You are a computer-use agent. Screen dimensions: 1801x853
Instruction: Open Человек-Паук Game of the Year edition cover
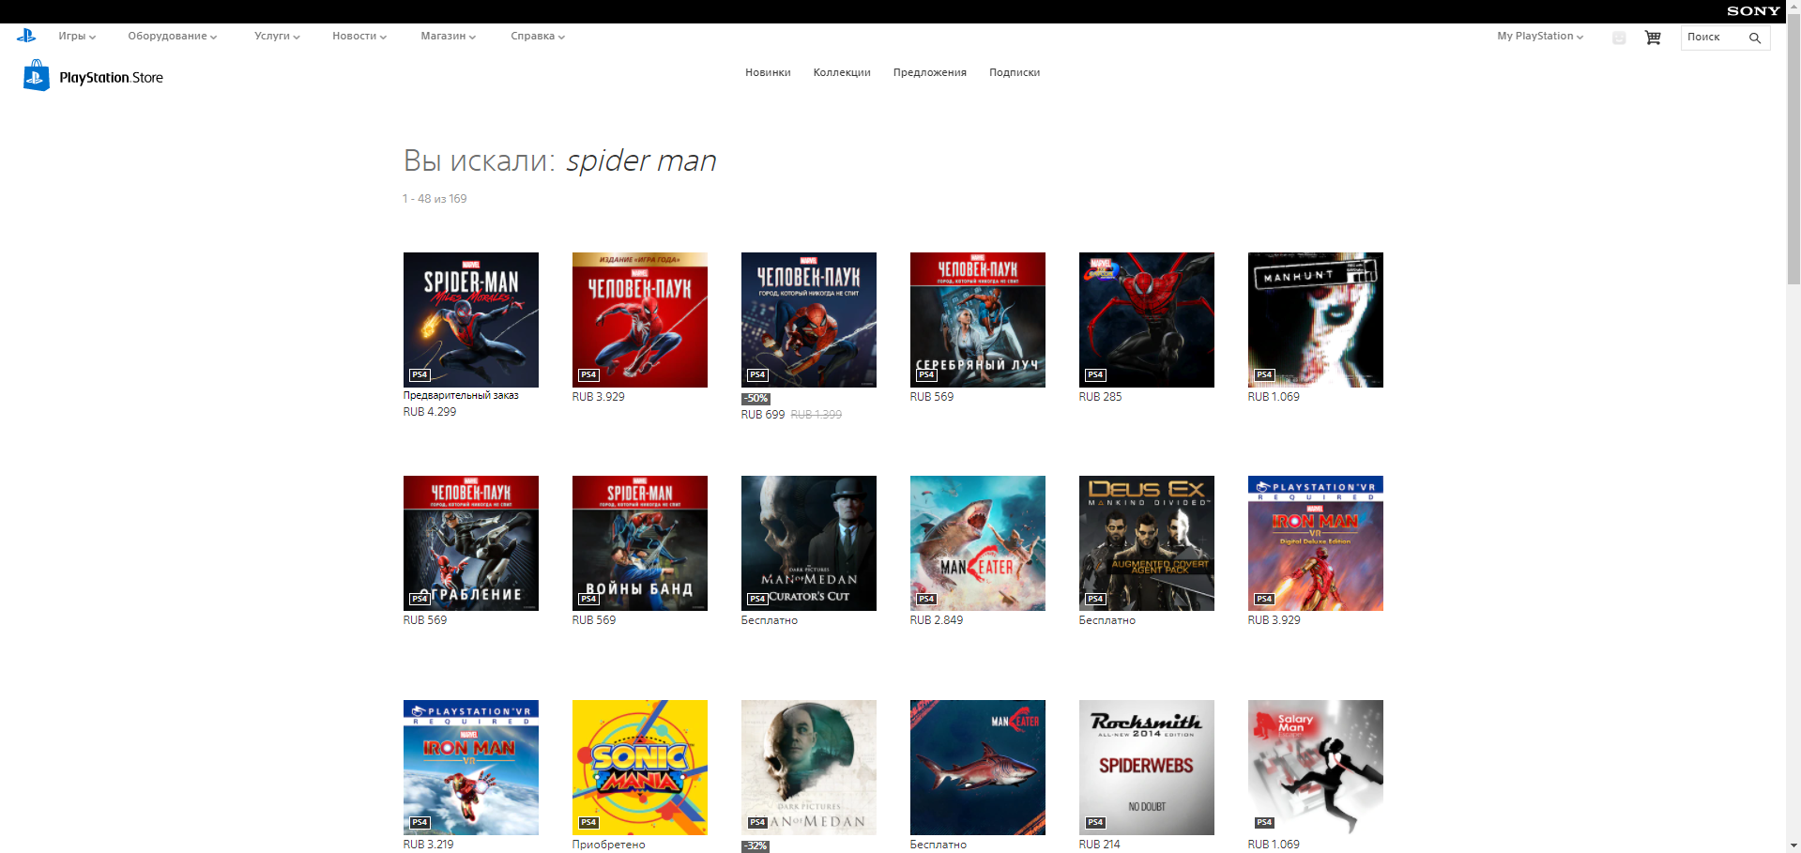[640, 320]
